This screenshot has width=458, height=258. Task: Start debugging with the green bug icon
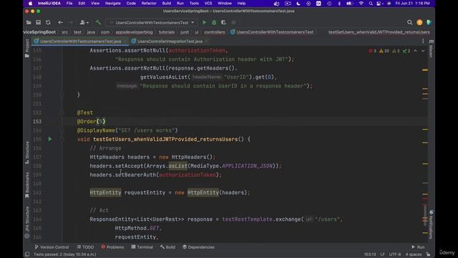(214, 22)
